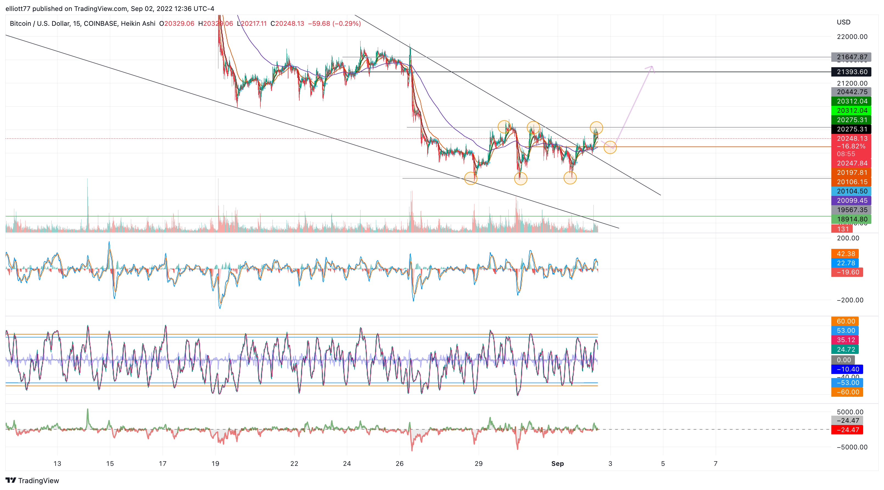Select the gray '−24.47' value label

(847, 420)
